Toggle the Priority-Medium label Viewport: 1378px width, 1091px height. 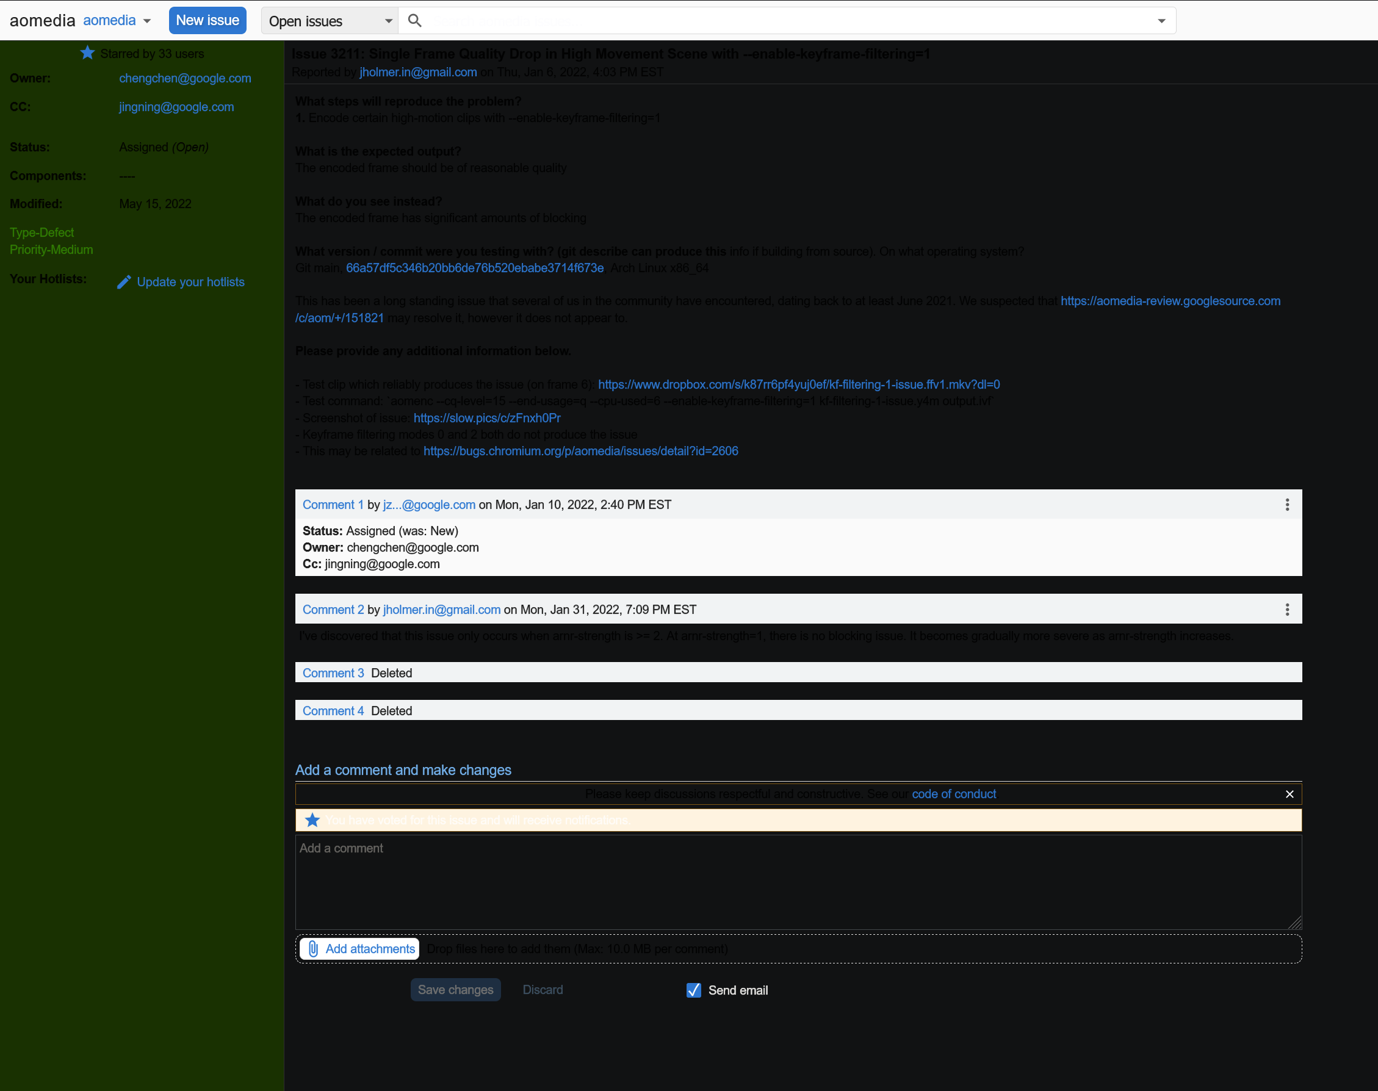point(51,249)
